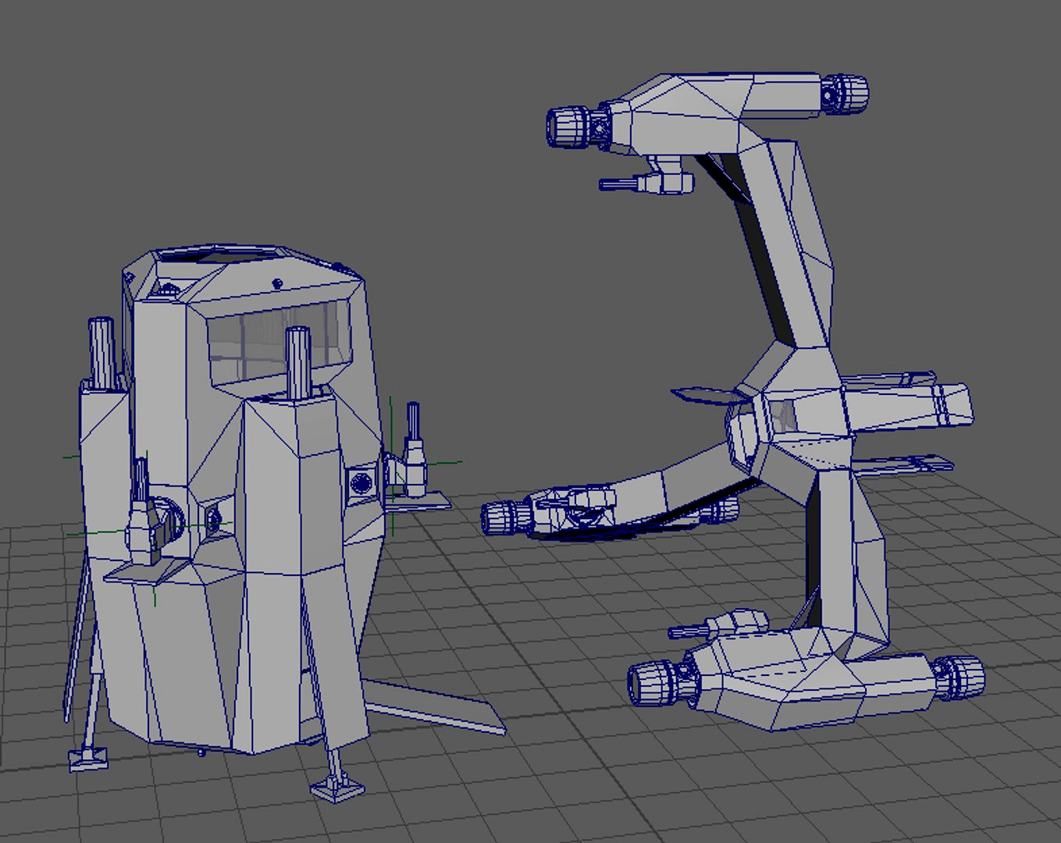The width and height of the screenshot is (1061, 843).
Task: Click the flat ramp extending from the pod base
Action: click(x=437, y=705)
